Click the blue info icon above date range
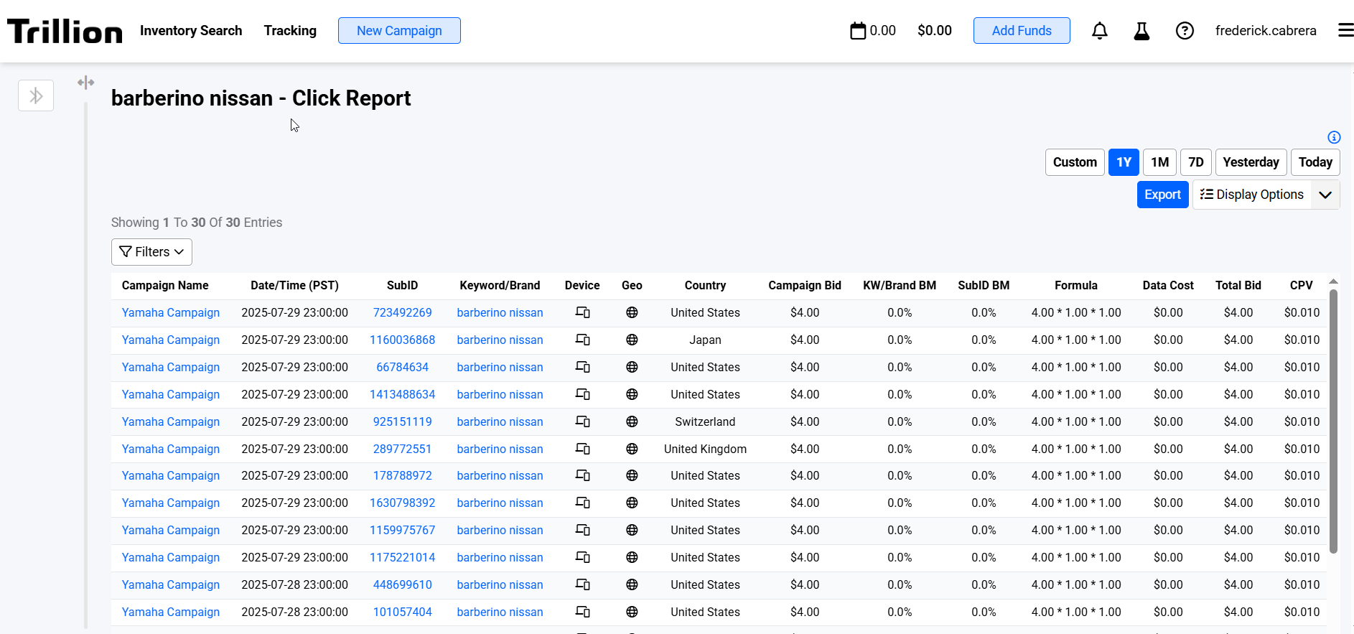The height and width of the screenshot is (634, 1354). (x=1334, y=137)
